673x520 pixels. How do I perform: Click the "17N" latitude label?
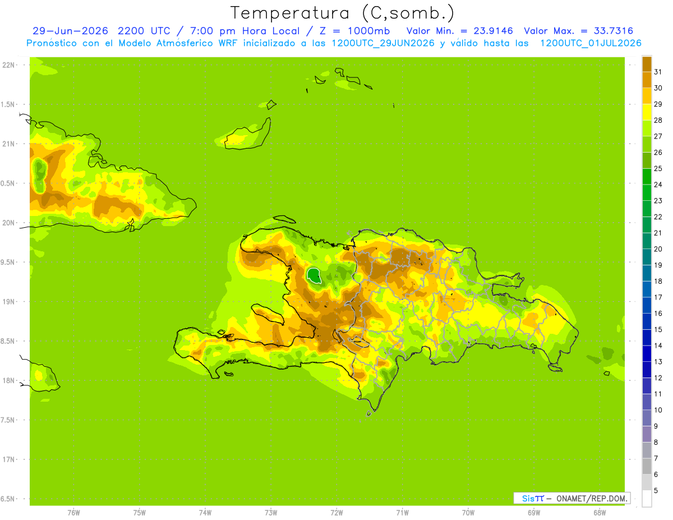(x=8, y=459)
